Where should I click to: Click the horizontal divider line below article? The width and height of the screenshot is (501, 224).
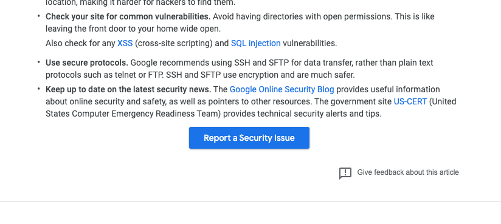pos(250,201)
